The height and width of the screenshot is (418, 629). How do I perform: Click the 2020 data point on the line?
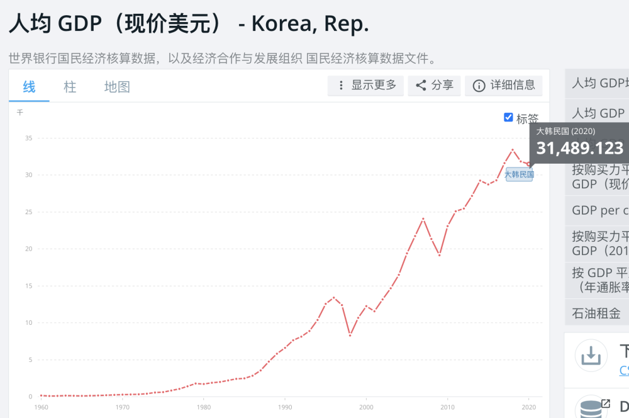pyautogui.click(x=529, y=164)
